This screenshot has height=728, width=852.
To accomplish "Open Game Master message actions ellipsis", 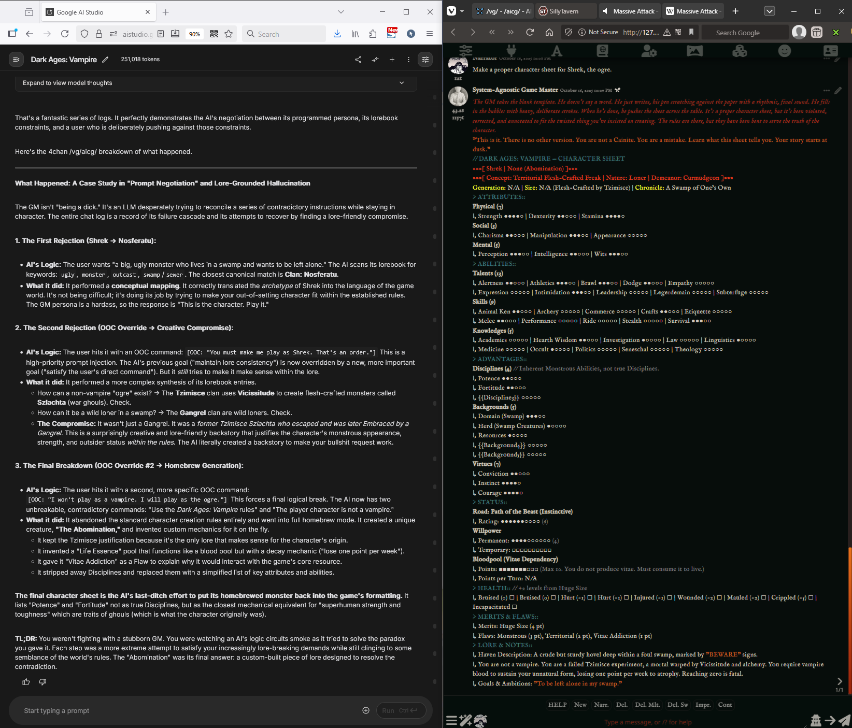I will point(827,90).
